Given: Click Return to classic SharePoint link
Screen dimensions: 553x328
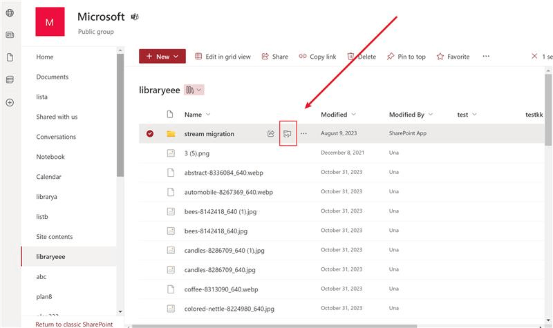Looking at the screenshot, I should pyautogui.click(x=74, y=324).
